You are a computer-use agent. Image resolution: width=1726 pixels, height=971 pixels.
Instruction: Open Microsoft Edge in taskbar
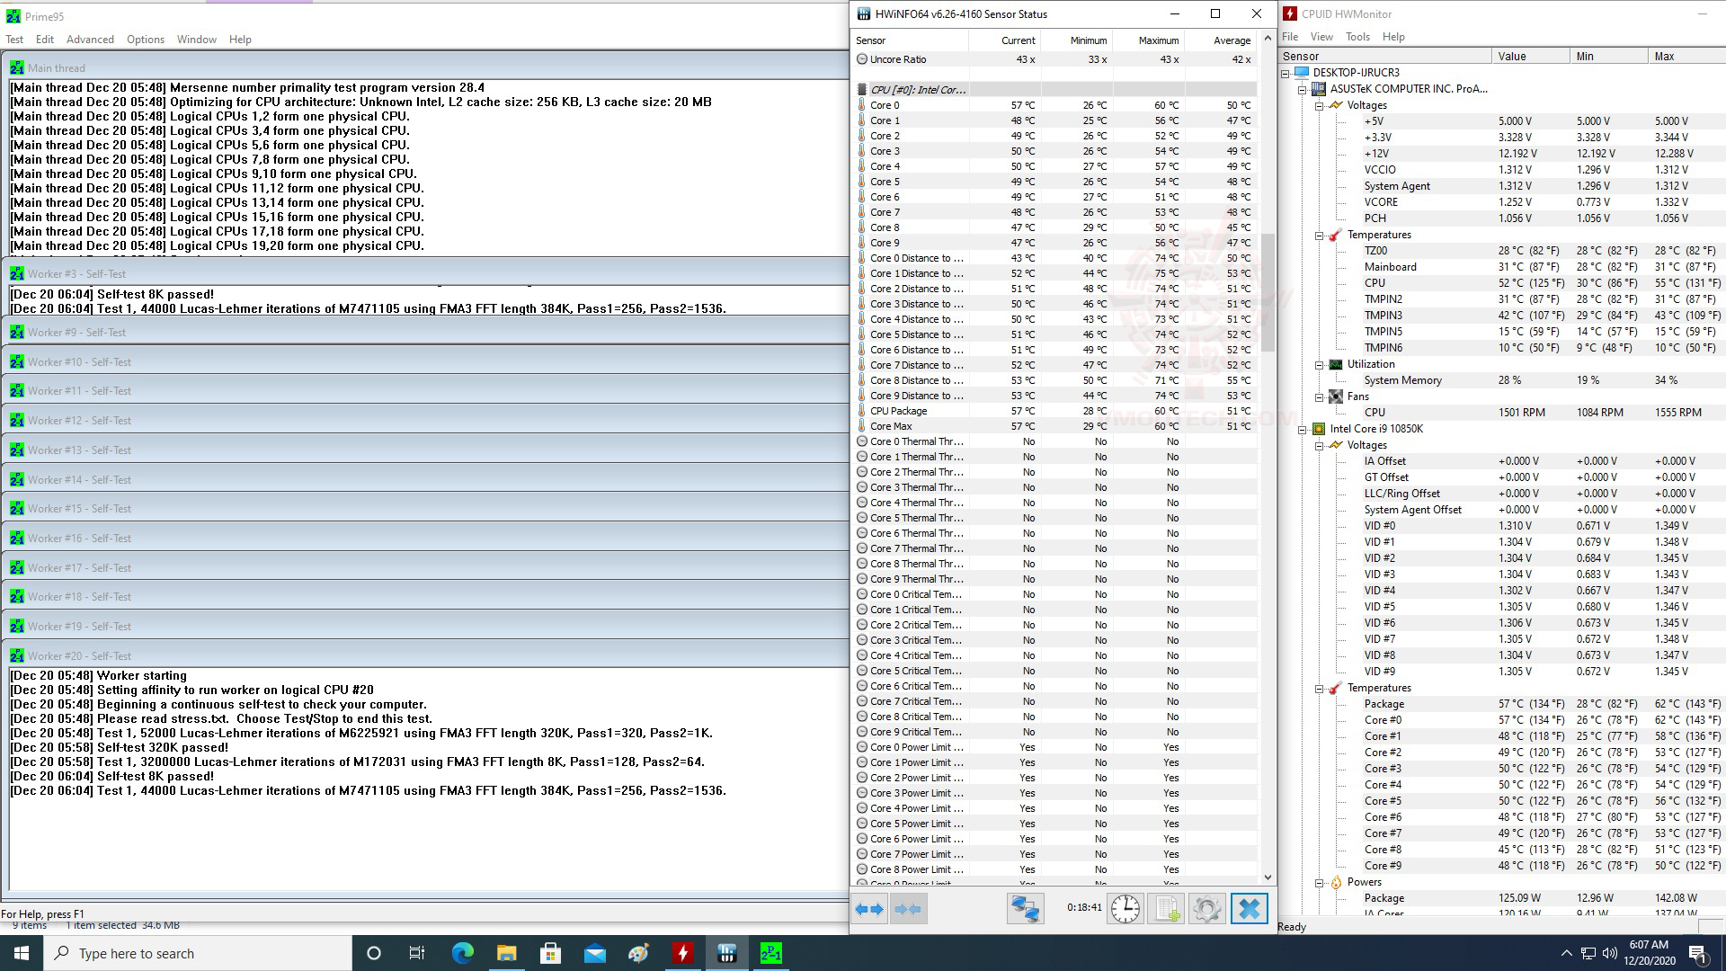point(462,953)
